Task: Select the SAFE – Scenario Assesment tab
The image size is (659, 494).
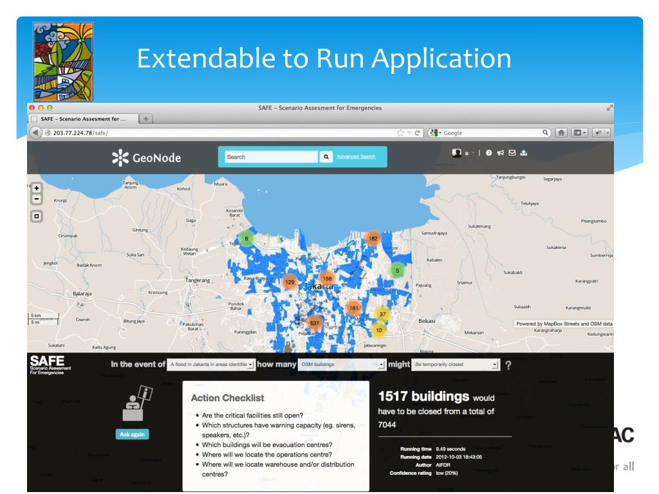Action: click(83, 119)
